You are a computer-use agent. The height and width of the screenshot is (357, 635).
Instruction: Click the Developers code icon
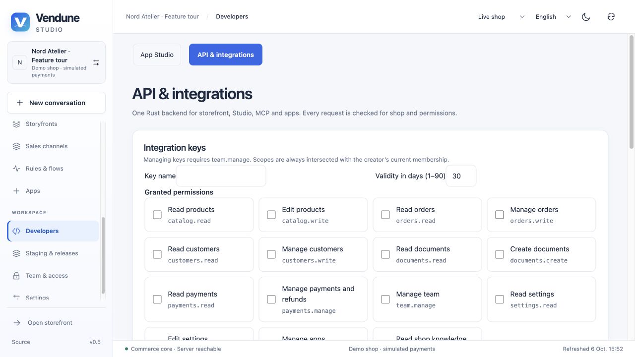pos(16,231)
